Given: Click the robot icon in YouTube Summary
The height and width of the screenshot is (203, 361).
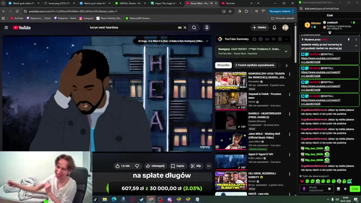Looking at the screenshot, I should coord(254,39).
